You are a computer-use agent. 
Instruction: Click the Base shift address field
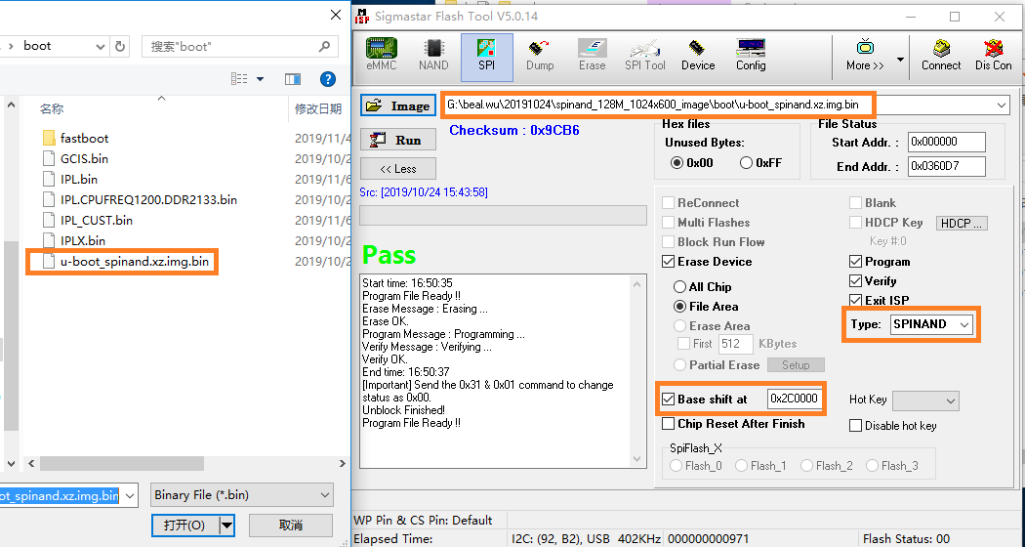coord(793,400)
